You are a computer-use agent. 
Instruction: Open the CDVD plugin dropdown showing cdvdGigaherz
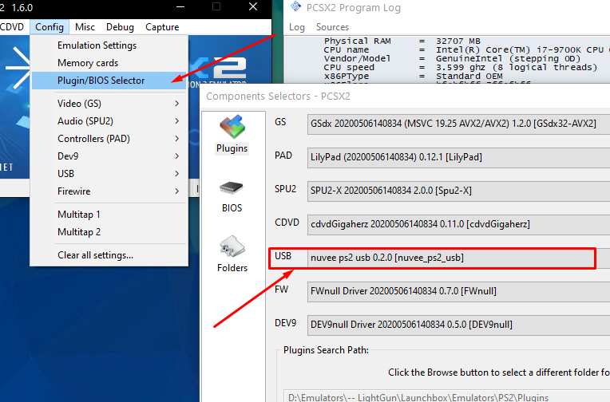[x=458, y=224]
